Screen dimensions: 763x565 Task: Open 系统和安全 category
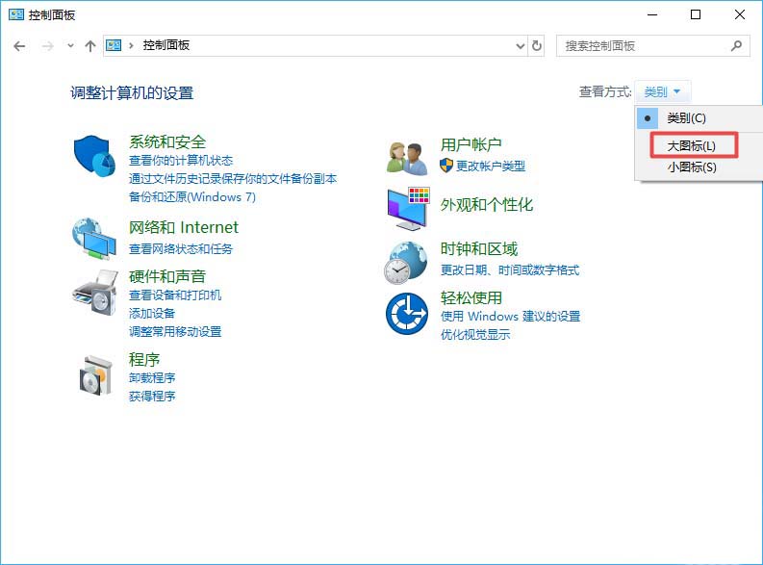pos(167,142)
